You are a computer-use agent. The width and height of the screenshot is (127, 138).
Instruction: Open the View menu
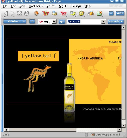click(22, 6)
